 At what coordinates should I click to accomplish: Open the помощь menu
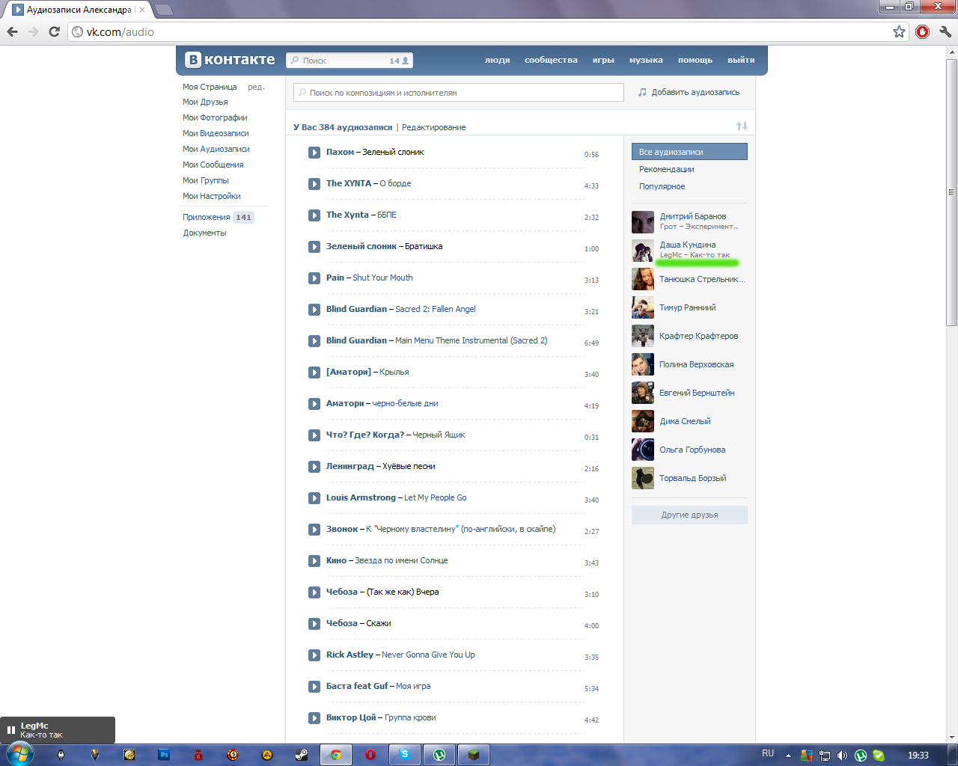click(x=695, y=60)
